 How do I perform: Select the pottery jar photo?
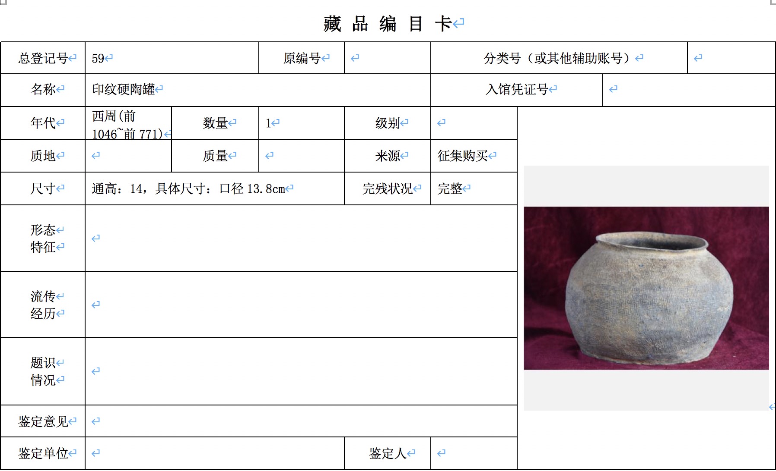pyautogui.click(x=646, y=288)
